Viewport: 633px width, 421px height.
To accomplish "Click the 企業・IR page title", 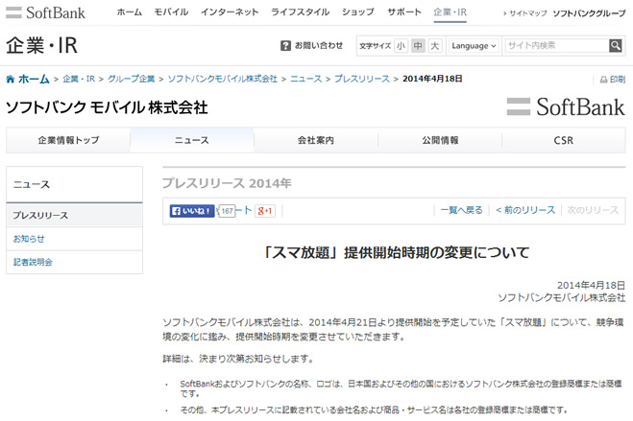I will click(x=41, y=45).
